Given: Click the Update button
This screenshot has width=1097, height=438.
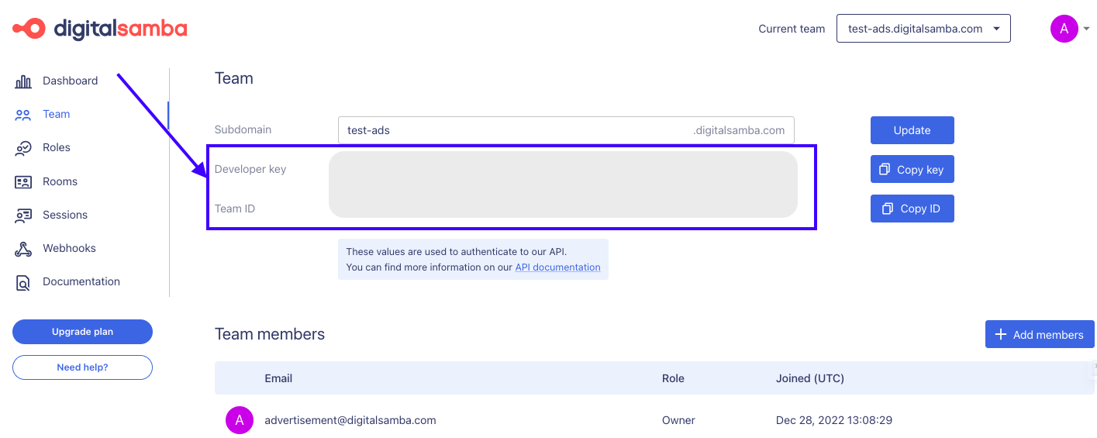Looking at the screenshot, I should coord(912,130).
